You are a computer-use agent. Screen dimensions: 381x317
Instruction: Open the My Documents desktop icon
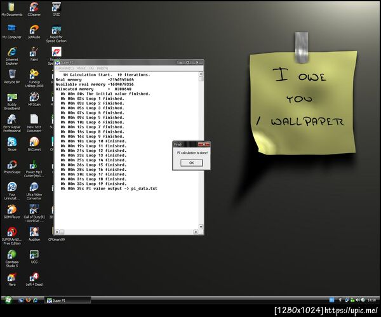point(11,10)
